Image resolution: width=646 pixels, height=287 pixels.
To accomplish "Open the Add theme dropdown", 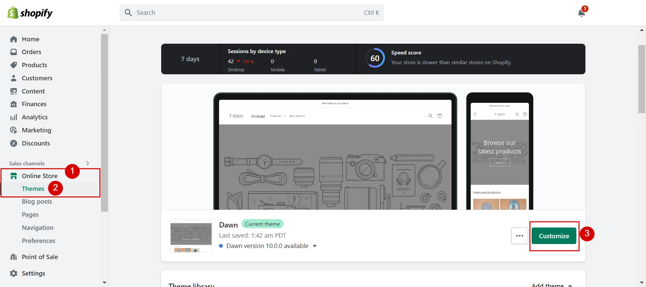I will point(552,285).
